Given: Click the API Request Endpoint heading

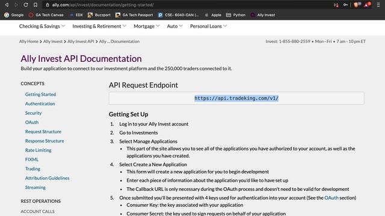Looking at the screenshot, I should (x=143, y=85).
